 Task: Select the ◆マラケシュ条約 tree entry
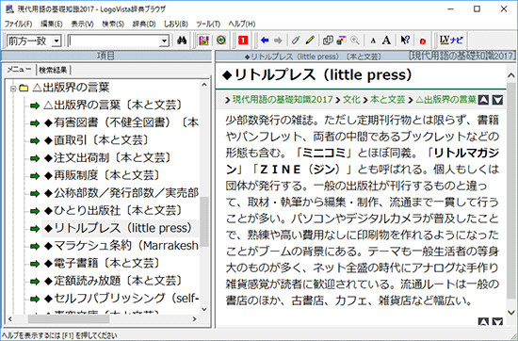click(x=121, y=246)
